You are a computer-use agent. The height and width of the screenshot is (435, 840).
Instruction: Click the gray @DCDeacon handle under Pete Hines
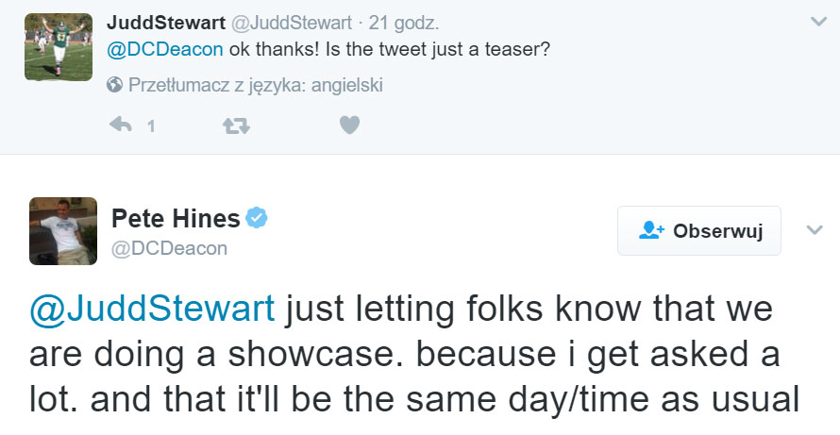point(170,248)
